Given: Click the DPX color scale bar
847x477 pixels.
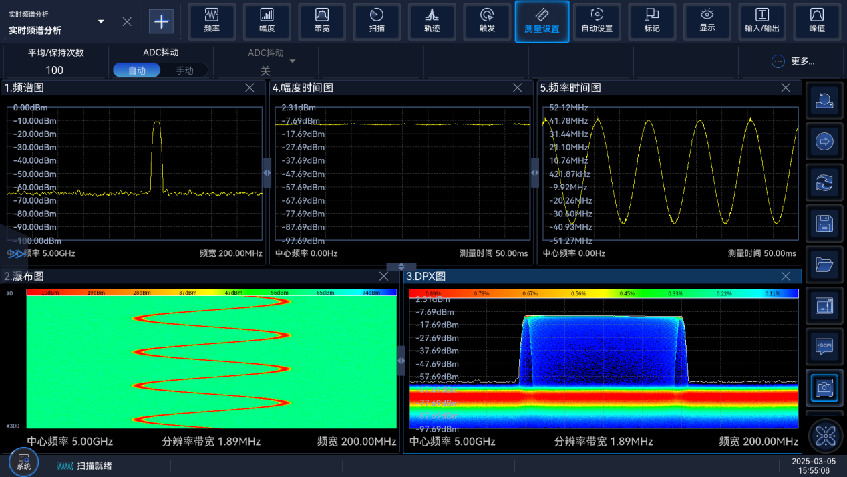Looking at the screenshot, I should pos(603,293).
